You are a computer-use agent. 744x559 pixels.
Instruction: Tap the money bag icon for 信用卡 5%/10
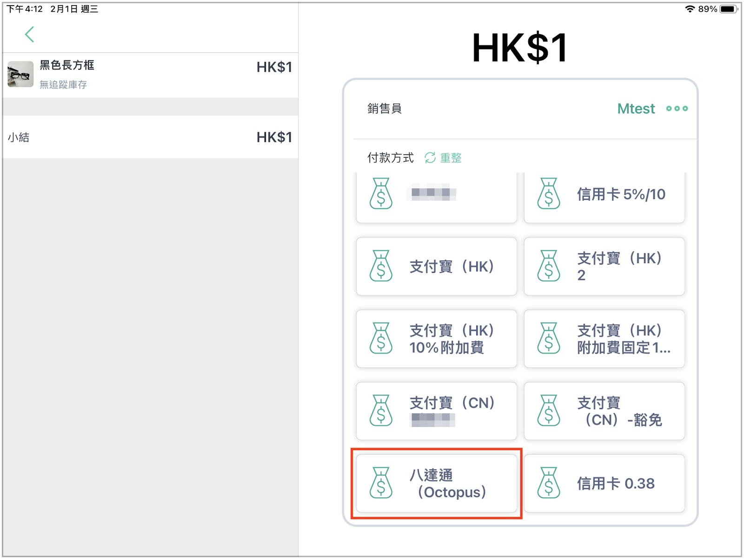coord(549,193)
